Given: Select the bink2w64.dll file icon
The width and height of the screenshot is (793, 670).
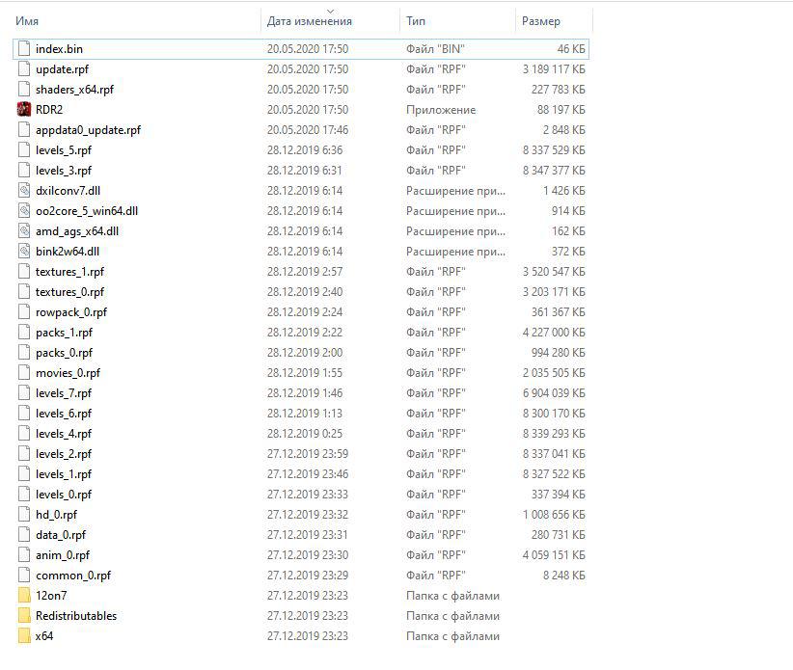Looking at the screenshot, I should (24, 252).
